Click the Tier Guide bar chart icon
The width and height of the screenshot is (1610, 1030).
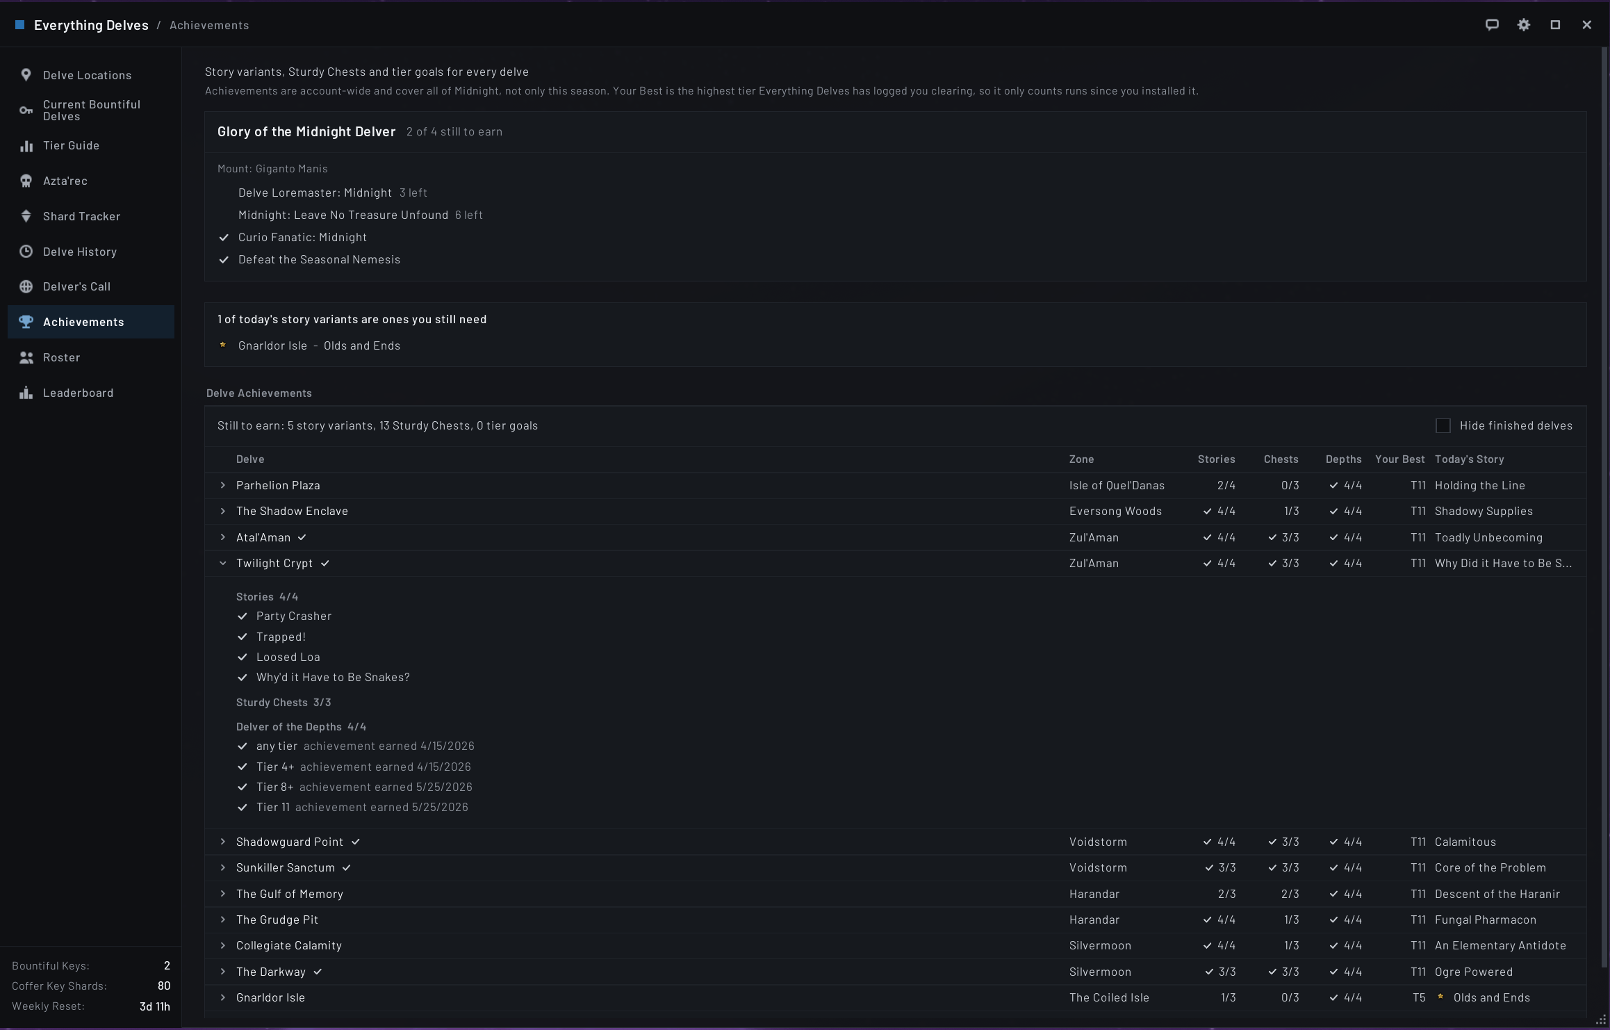[26, 146]
